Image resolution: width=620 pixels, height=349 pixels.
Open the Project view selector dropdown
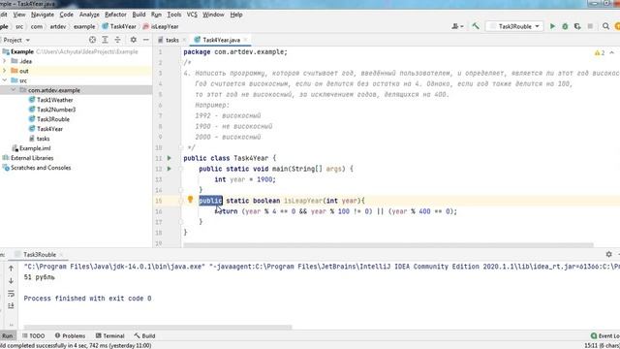(x=16, y=40)
